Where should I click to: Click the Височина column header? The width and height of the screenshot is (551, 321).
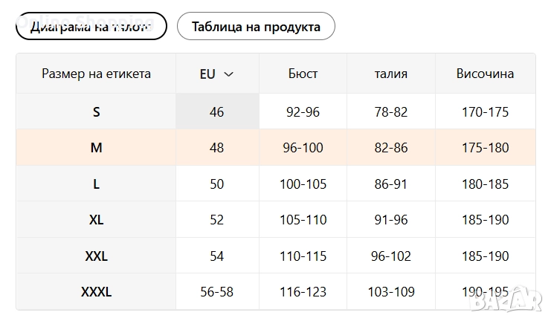point(485,74)
